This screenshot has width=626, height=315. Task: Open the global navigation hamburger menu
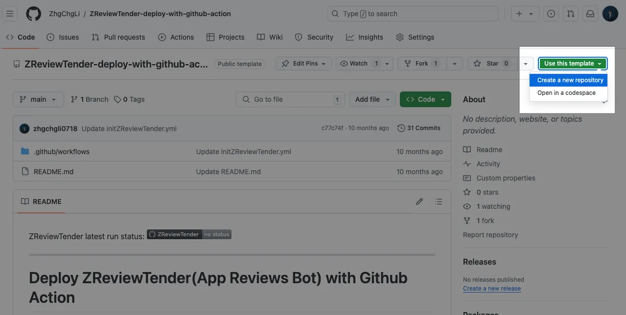click(9, 14)
